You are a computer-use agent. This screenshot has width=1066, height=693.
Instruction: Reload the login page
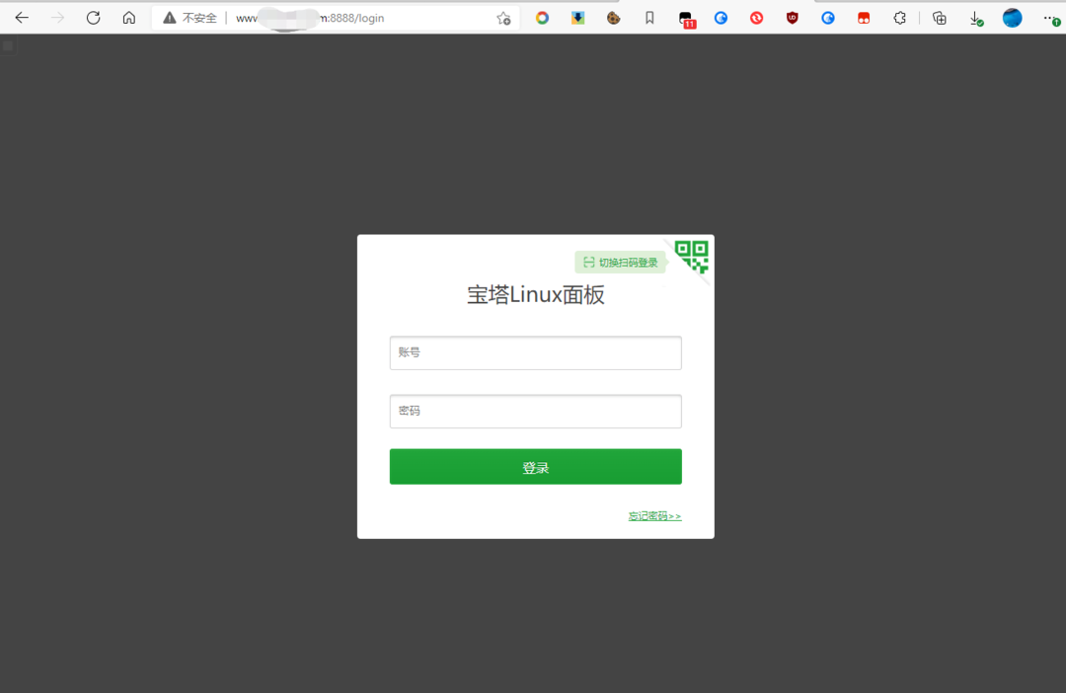[x=93, y=18]
